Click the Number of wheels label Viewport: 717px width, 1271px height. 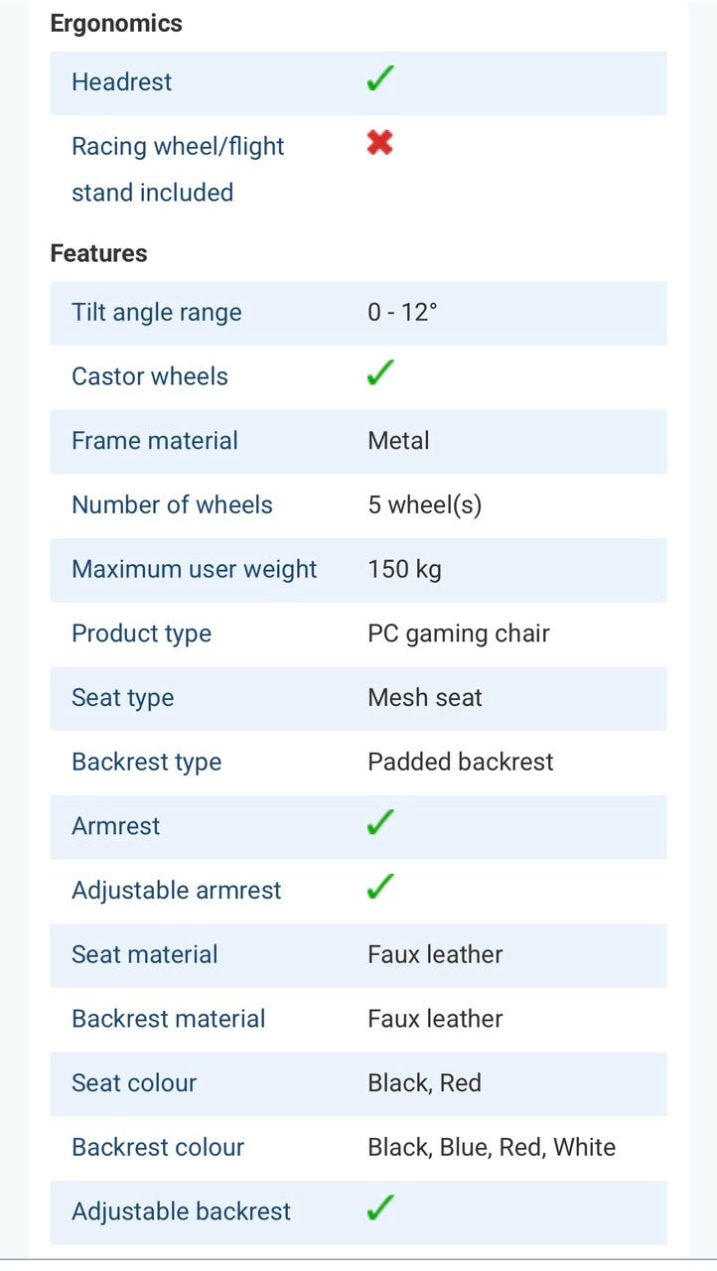point(172,505)
